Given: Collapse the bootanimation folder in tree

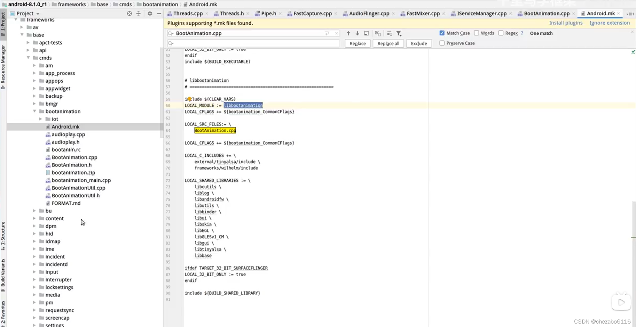Looking at the screenshot, I should [x=34, y=111].
